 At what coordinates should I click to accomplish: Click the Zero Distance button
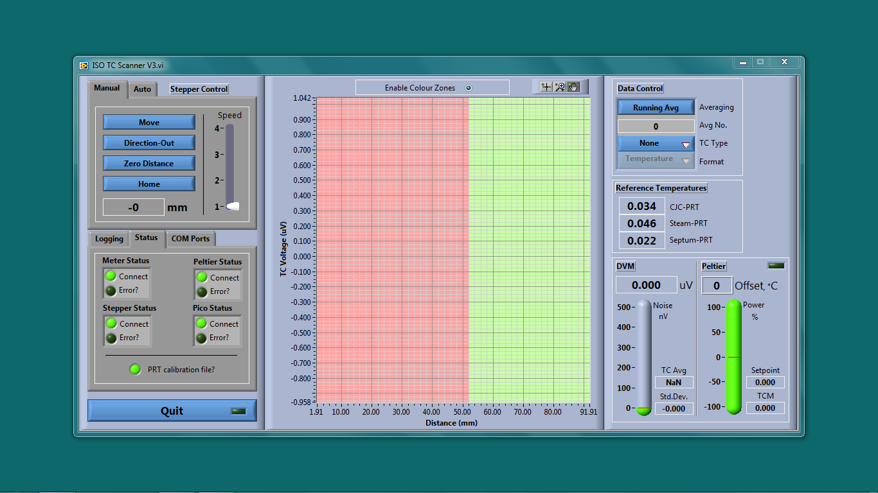(x=149, y=164)
